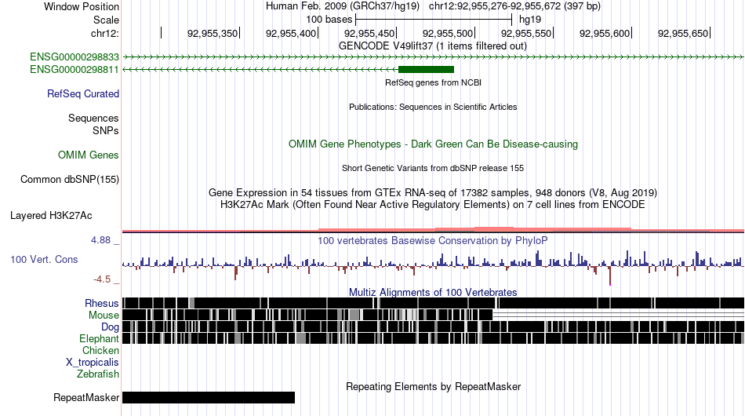Click the SNPs track label
The height and width of the screenshot is (416, 745).
point(106,130)
